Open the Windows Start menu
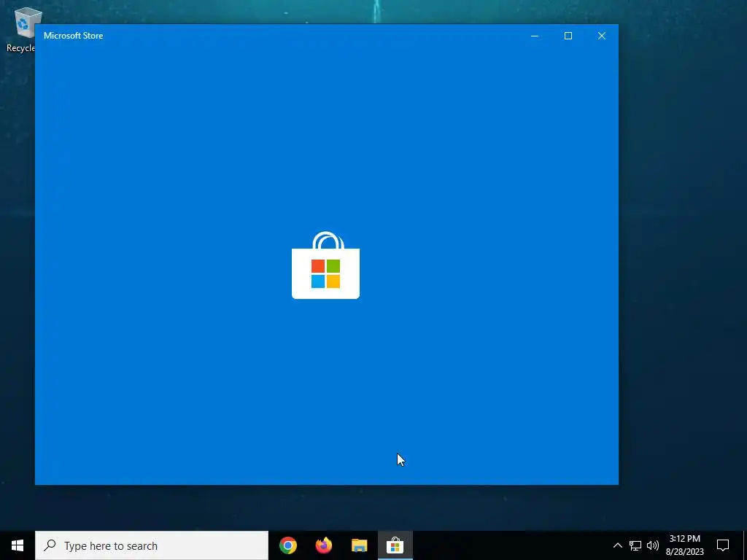Screen dimensions: 747x560 pyautogui.click(x=18, y=545)
